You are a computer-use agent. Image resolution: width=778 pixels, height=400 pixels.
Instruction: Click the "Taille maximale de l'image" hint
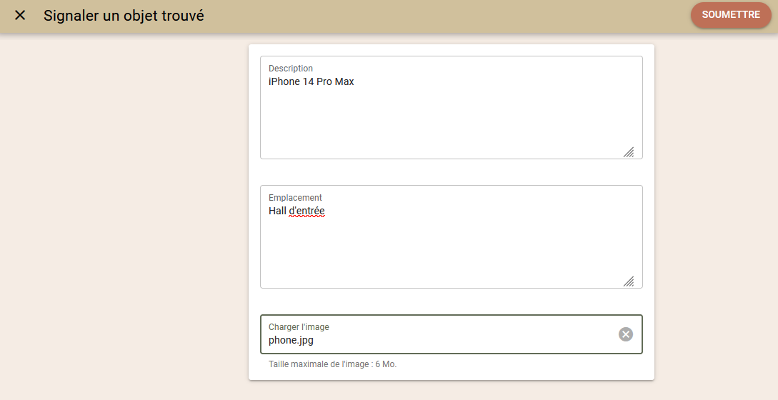click(x=332, y=364)
